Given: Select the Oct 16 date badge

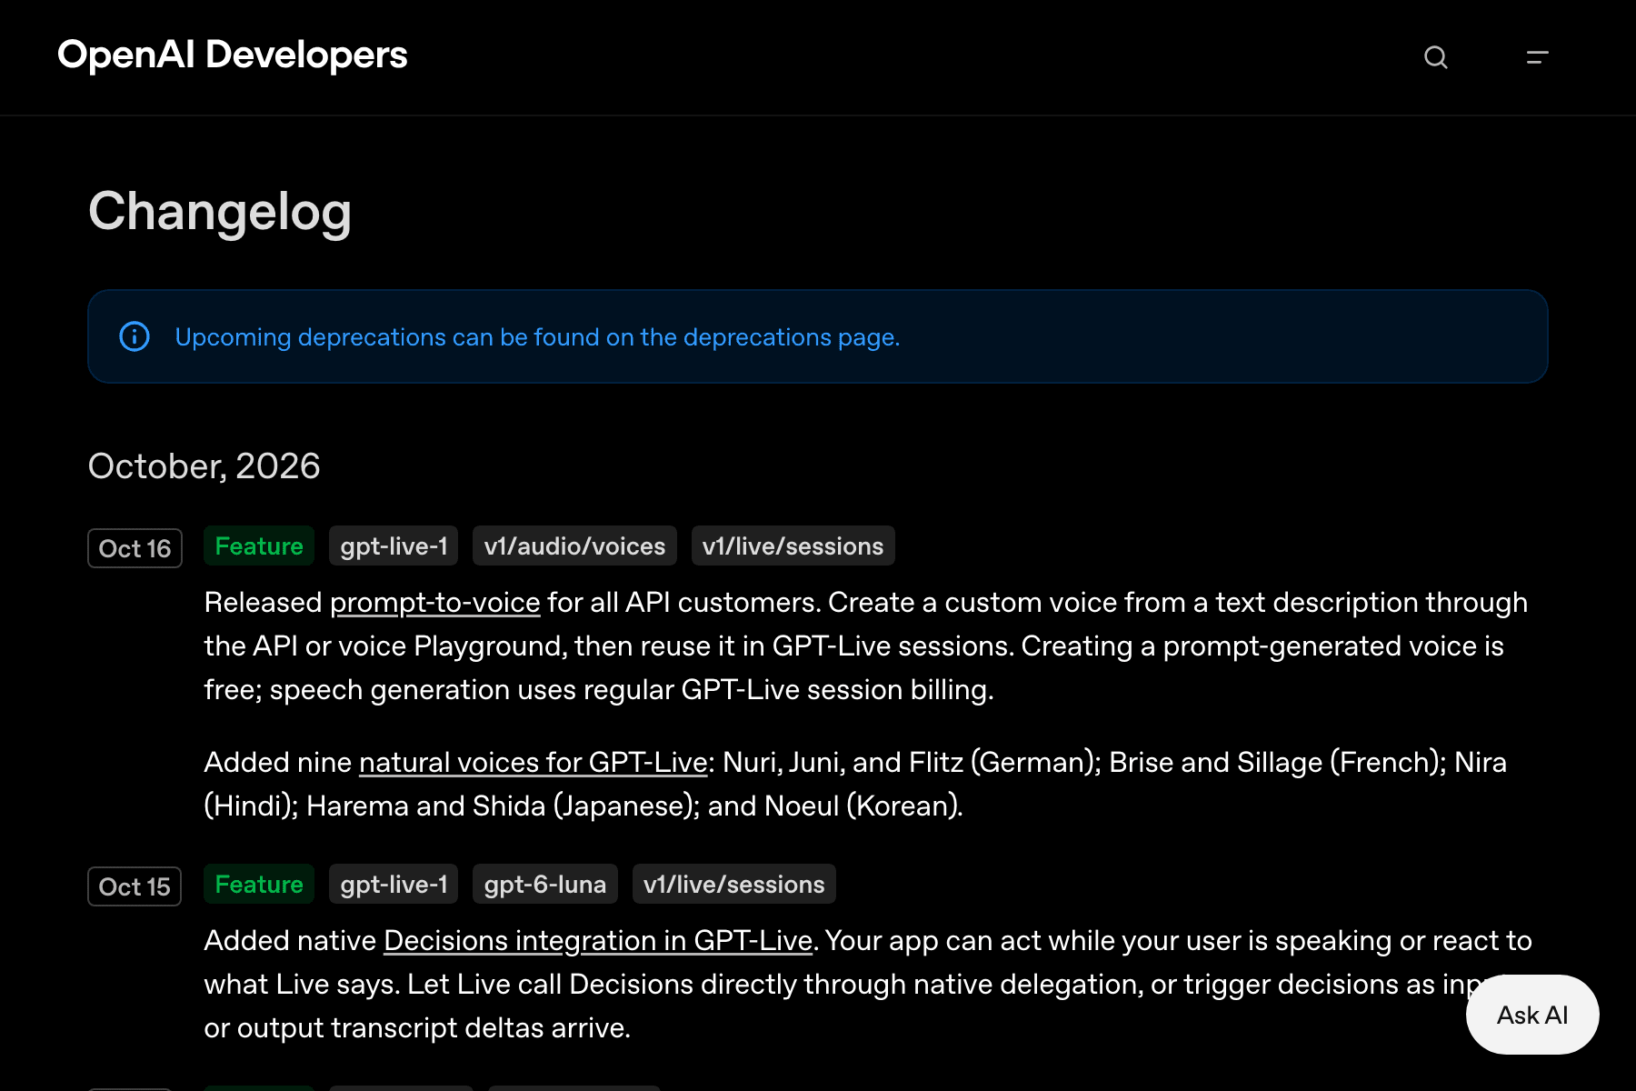Looking at the screenshot, I should (x=135, y=548).
